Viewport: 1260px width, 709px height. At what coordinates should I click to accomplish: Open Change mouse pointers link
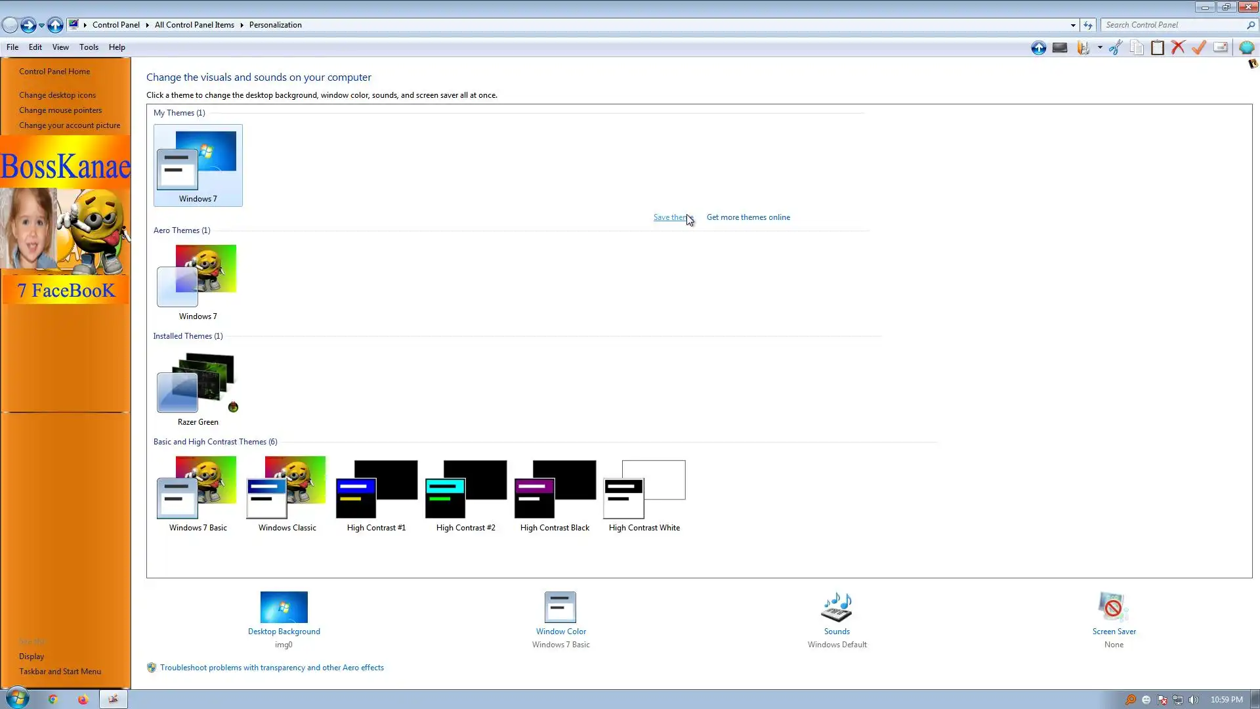[60, 110]
